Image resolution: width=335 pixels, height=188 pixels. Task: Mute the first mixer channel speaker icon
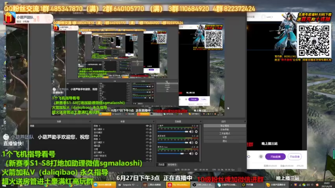pos(191,132)
